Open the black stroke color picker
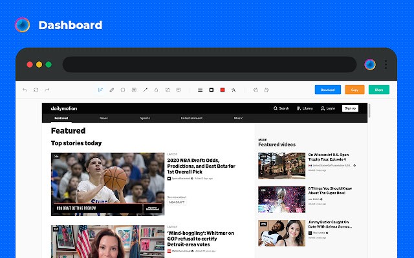414x258 pixels. click(212, 90)
